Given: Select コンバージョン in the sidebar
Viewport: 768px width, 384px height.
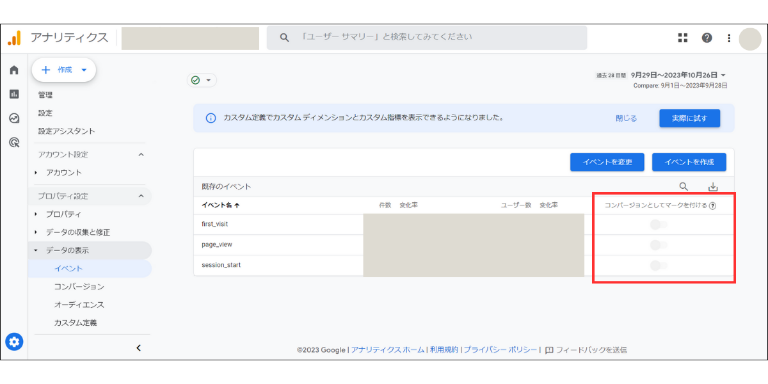Looking at the screenshot, I should [79, 287].
